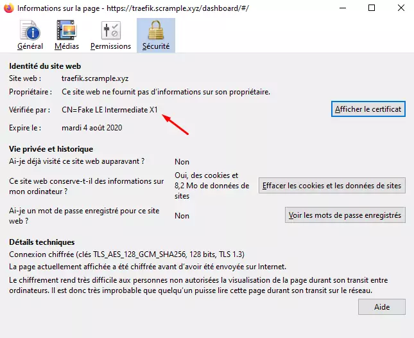Click the 'Détails techniques' heading
414x338 pixels.
[42, 242]
